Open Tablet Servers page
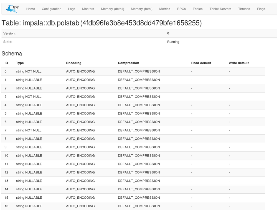The height and width of the screenshot is (210, 277). 220,9
